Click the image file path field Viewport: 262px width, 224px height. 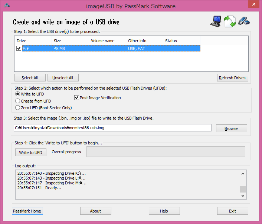[112, 128]
